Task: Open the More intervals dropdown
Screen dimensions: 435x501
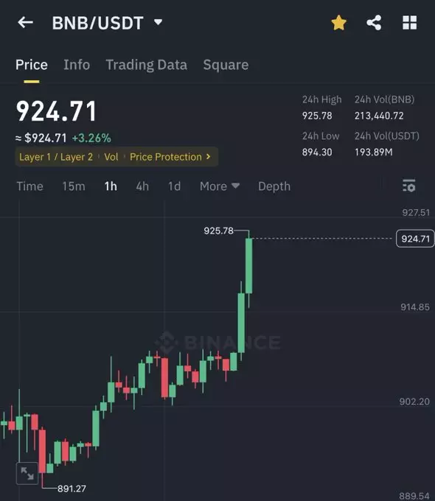Action: coord(220,186)
